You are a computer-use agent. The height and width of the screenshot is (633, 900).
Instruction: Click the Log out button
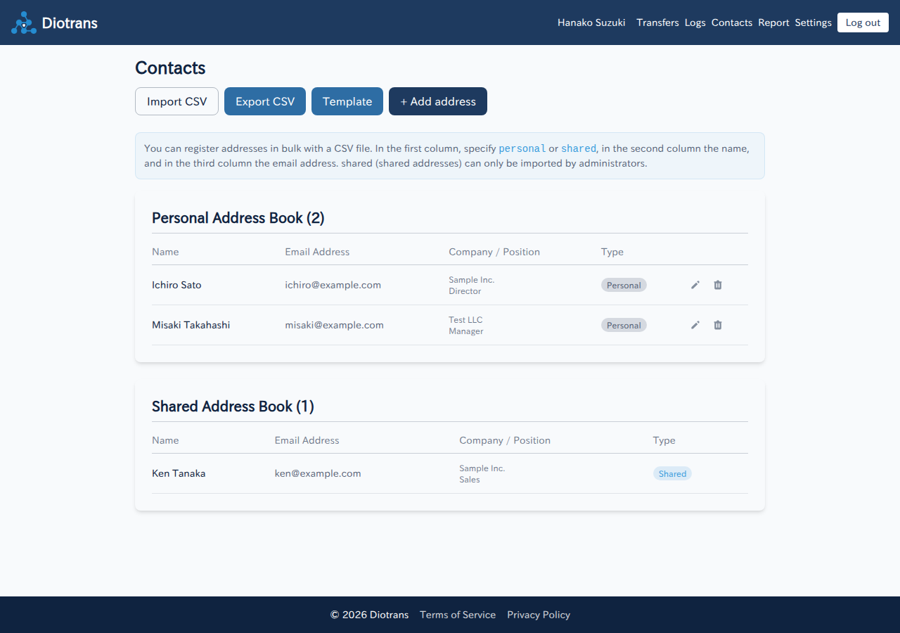pos(863,23)
